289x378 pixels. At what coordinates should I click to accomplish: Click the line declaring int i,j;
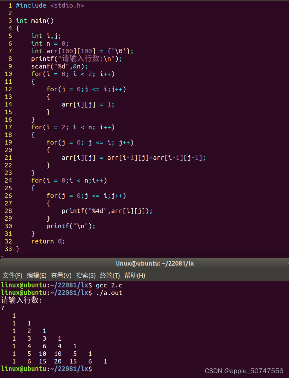(x=46, y=36)
